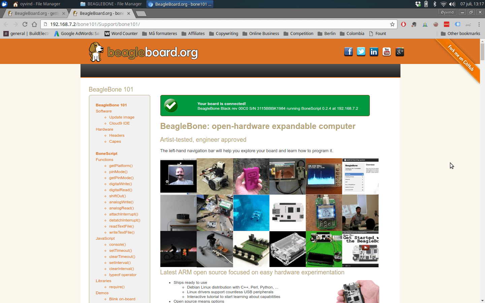Click the pink robot case thumbnail

click(x=251, y=176)
